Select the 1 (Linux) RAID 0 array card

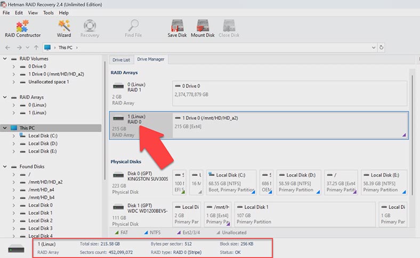pyautogui.click(x=141, y=125)
